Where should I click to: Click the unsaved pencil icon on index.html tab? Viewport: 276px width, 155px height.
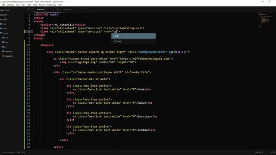pos(58,9)
